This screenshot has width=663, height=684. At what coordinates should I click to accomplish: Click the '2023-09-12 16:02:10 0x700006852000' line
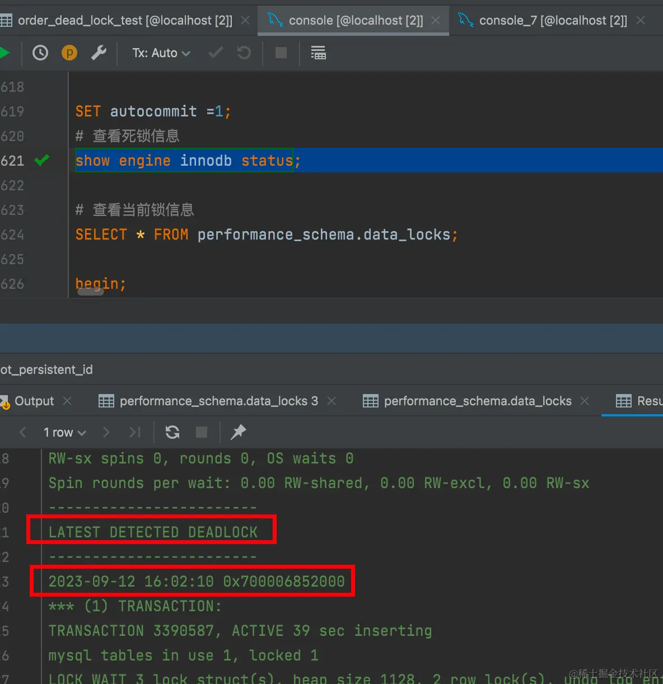pos(197,582)
